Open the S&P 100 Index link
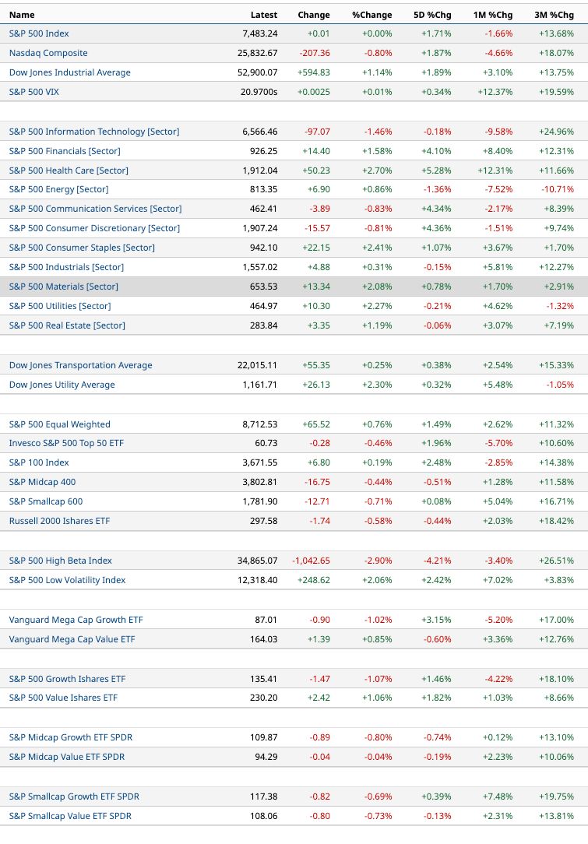Image resolution: width=588 pixels, height=844 pixels. 39,462
